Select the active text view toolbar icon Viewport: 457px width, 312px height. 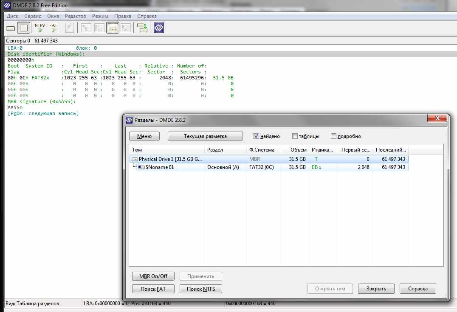(x=113, y=28)
